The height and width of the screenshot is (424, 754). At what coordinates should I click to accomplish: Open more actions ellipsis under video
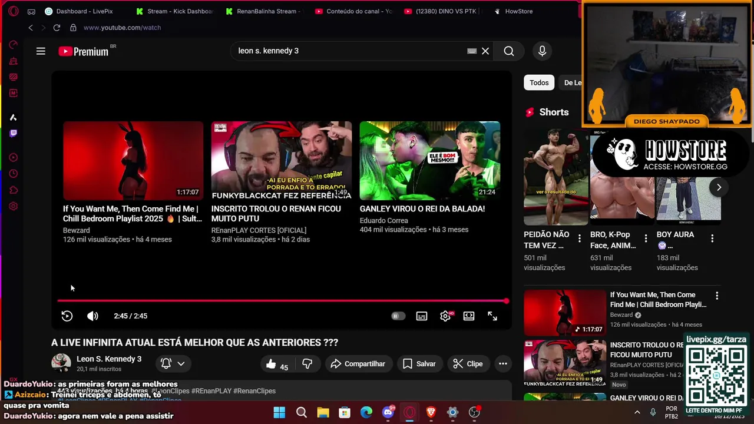[503, 364]
